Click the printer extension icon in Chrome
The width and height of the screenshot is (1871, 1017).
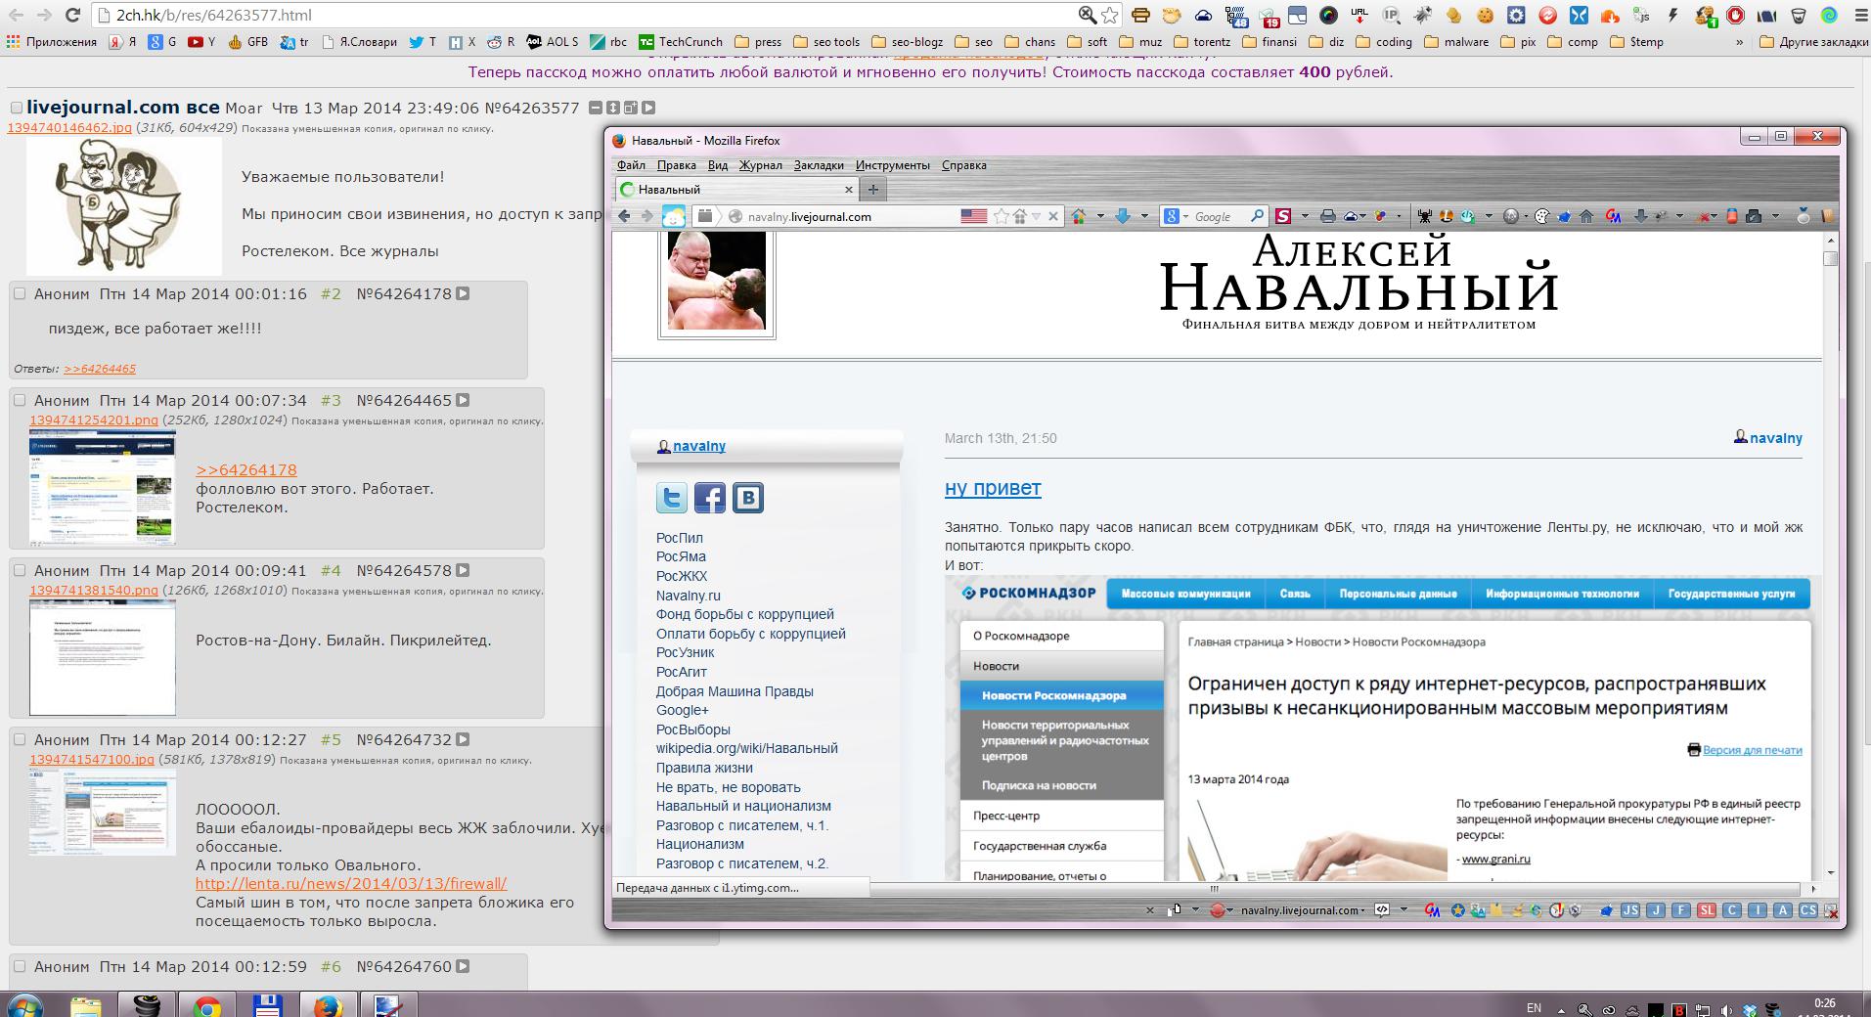(x=1140, y=15)
